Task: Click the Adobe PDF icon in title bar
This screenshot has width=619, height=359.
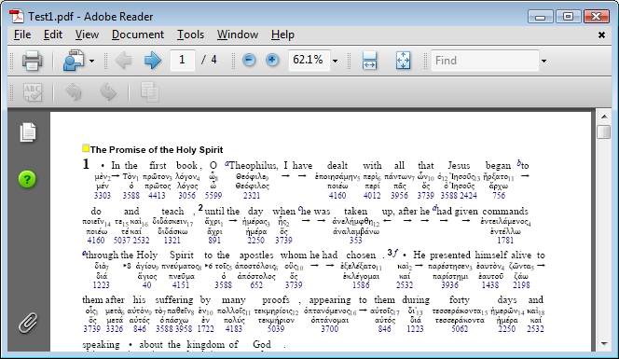Action: click(x=17, y=17)
